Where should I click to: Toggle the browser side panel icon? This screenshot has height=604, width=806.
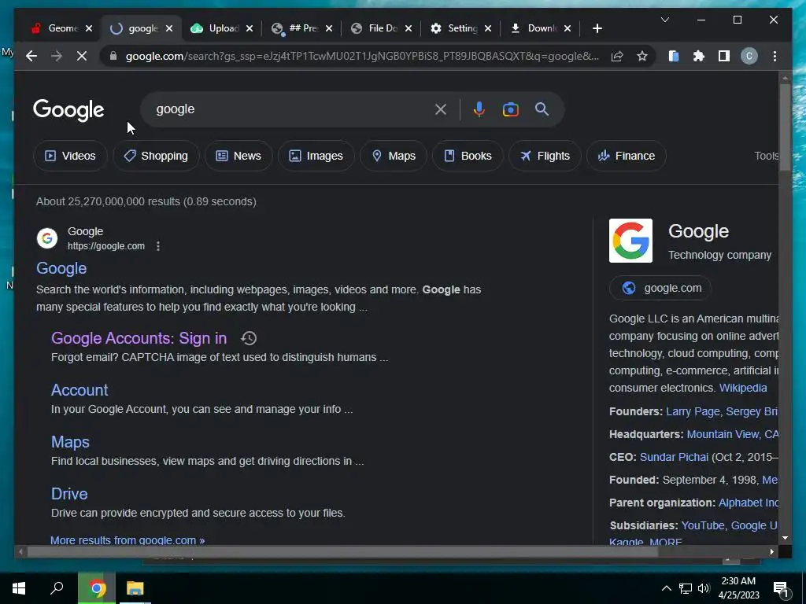[x=724, y=56]
